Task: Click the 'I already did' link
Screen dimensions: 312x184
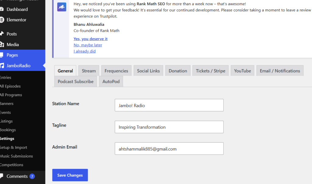Action: tap(85, 51)
